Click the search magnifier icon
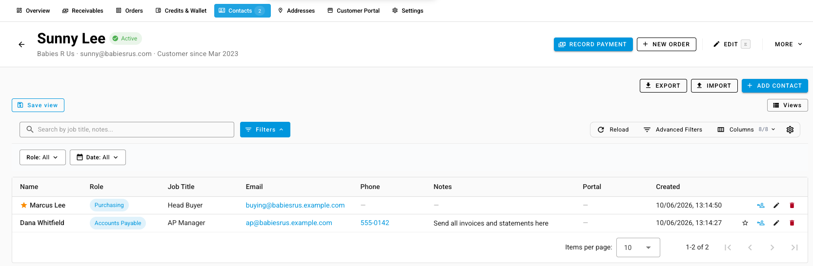The width and height of the screenshot is (813, 266). [x=30, y=130]
